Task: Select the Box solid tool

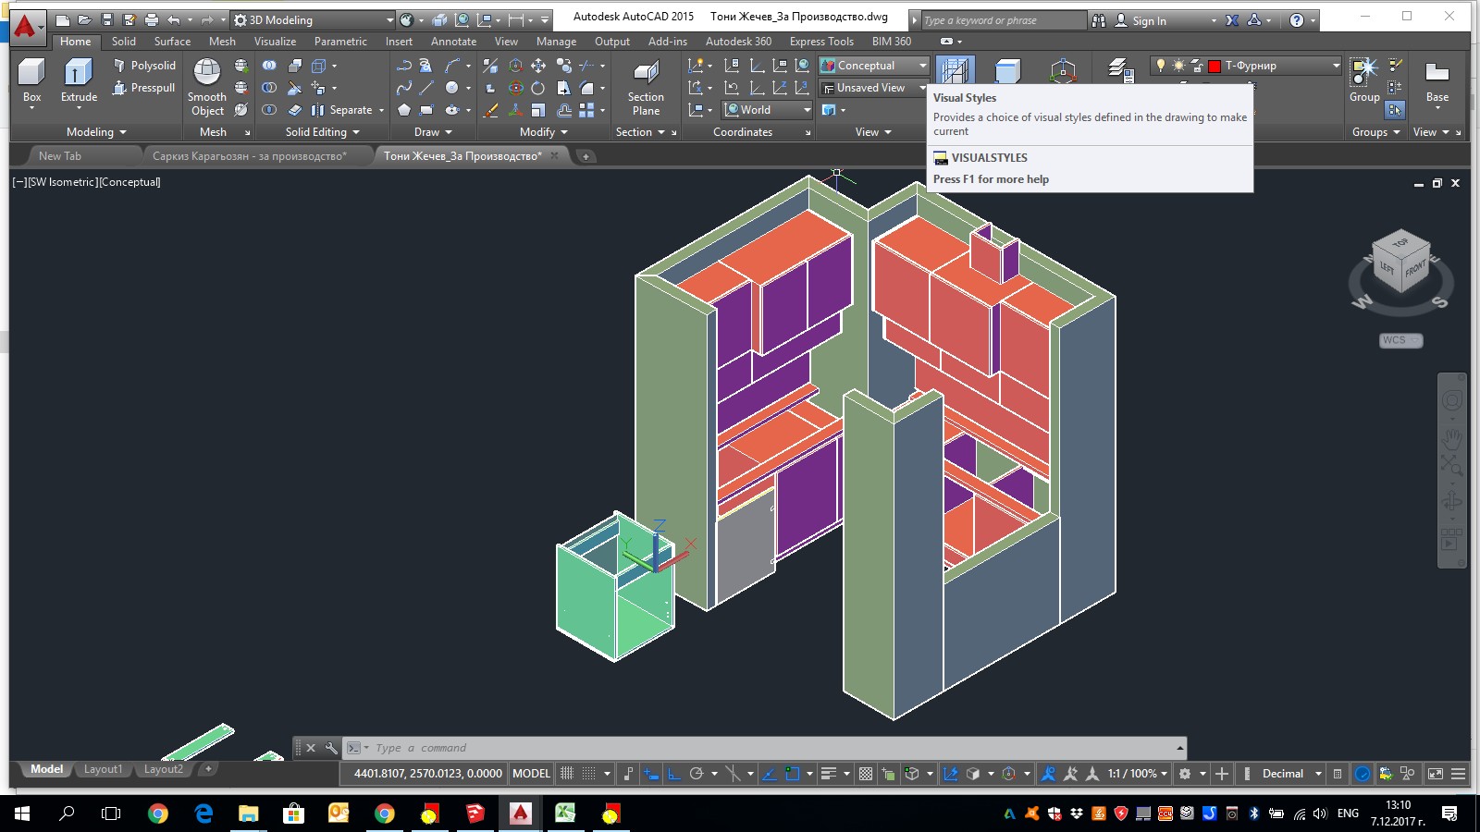Action: click(31, 74)
